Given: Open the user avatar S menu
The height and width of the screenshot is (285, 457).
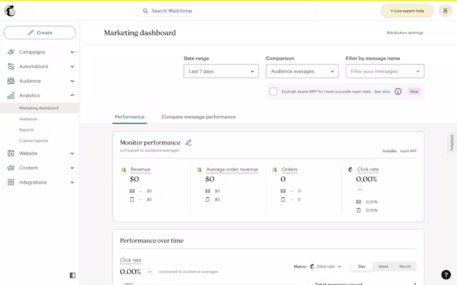Looking at the screenshot, I should (x=445, y=11).
